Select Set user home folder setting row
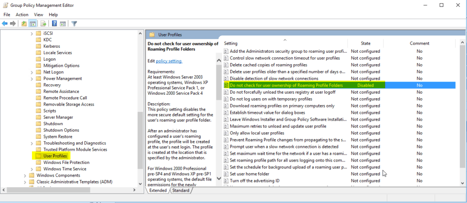 (x=339, y=174)
